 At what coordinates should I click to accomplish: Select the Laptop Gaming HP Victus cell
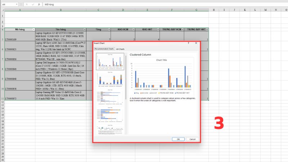(60, 95)
